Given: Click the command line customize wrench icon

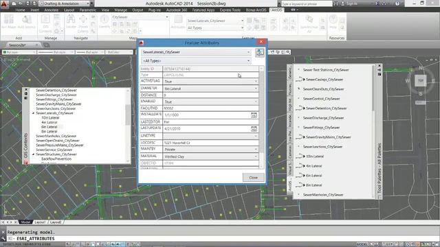Looking at the screenshot, I should (x=3, y=239).
